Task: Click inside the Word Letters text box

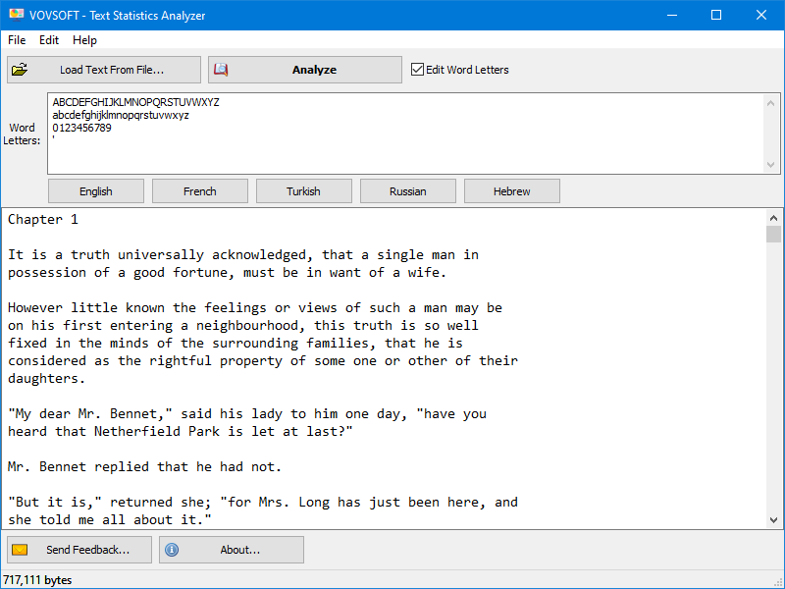Action: [392, 147]
